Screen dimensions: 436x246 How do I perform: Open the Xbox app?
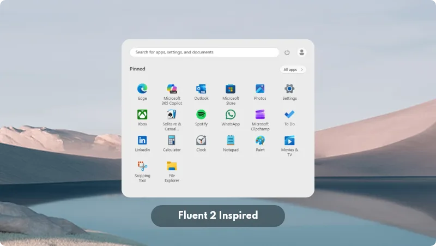click(x=142, y=115)
